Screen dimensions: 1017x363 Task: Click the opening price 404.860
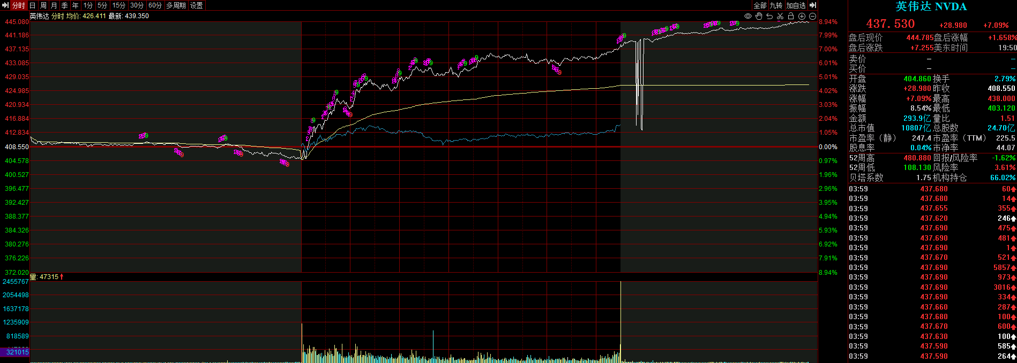point(917,79)
